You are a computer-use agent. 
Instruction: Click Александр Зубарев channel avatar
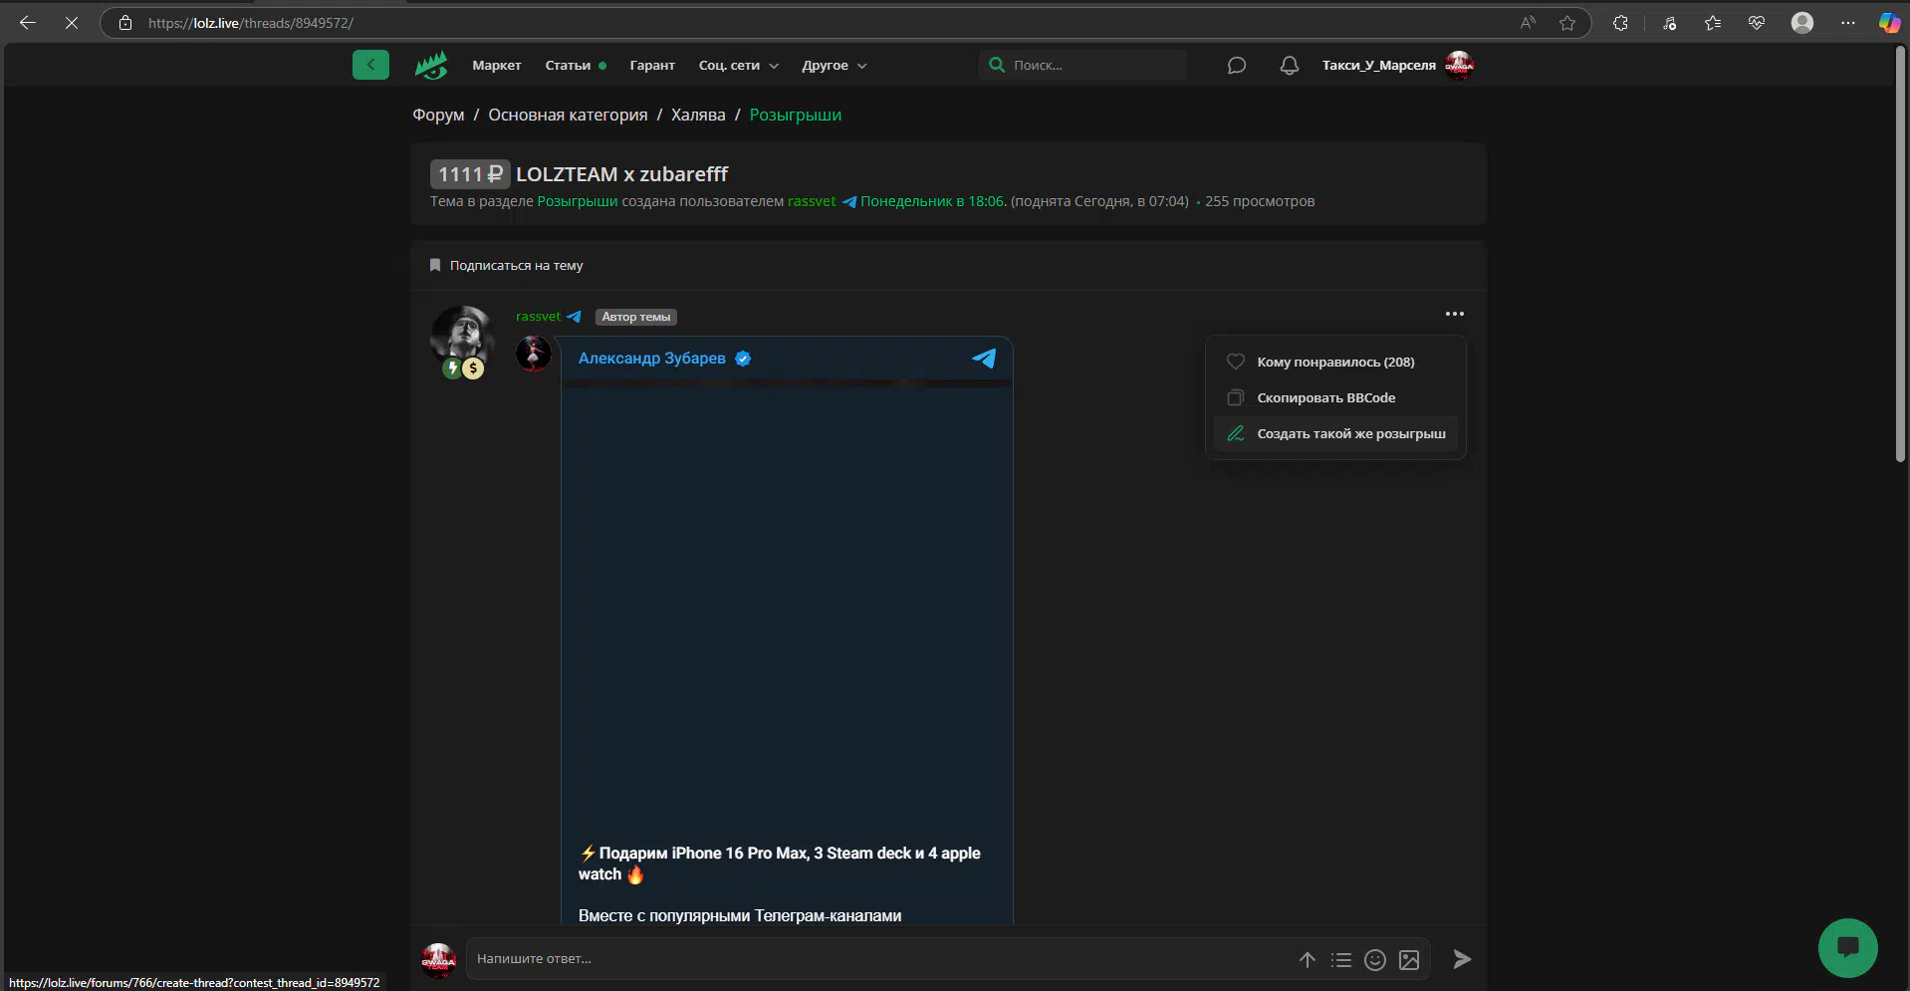click(534, 354)
